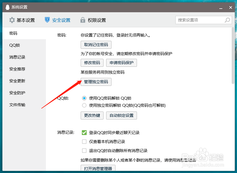
Task: Click the text 某些服务将用到独立密码
Action: click(x=102, y=72)
